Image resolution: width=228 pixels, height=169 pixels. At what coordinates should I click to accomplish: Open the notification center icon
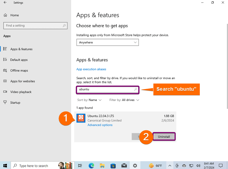point(221,165)
